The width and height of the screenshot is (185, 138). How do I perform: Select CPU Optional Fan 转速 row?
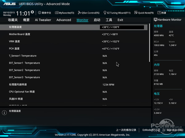(74, 92)
